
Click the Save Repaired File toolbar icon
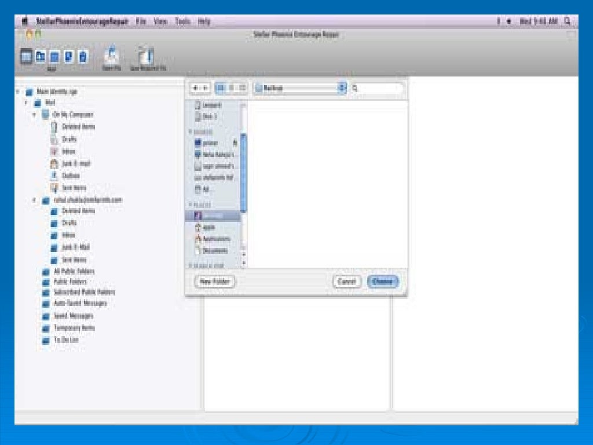pos(148,59)
